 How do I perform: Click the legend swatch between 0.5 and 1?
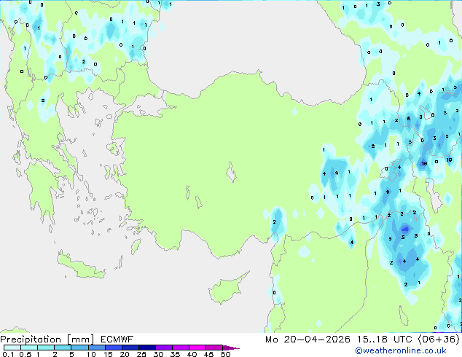[29, 348]
